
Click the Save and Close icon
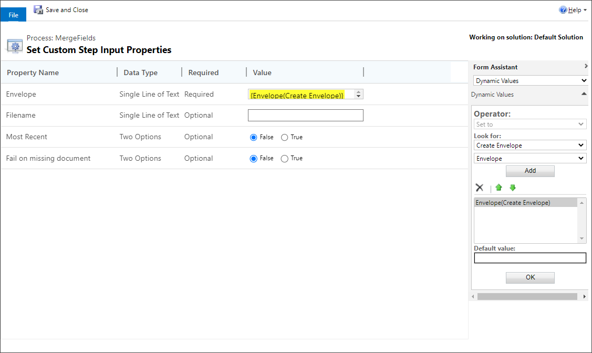point(38,9)
